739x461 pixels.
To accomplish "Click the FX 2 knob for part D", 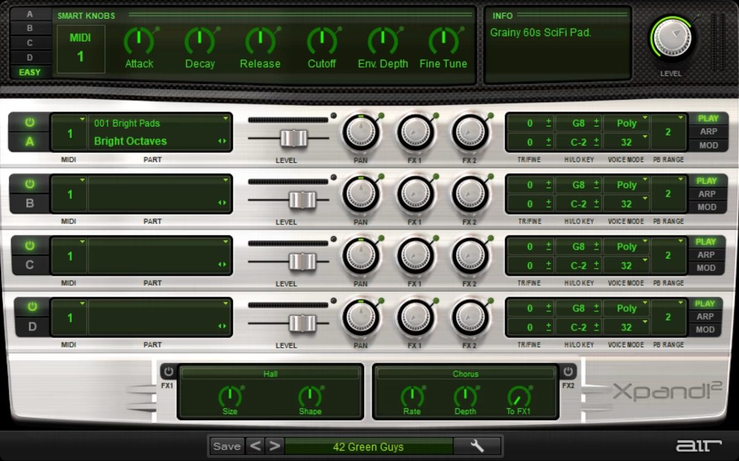I will pos(470,318).
